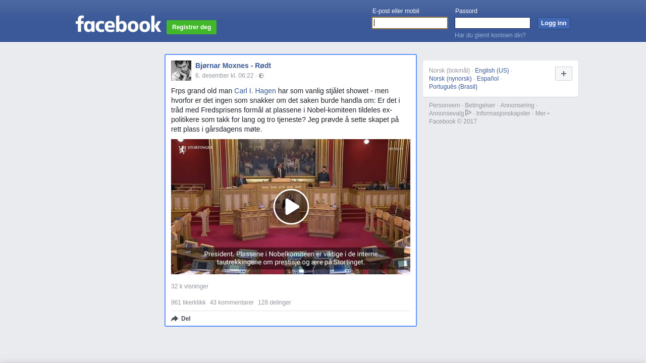646x363 pixels.
Task: Select Español language
Action: [488, 79]
